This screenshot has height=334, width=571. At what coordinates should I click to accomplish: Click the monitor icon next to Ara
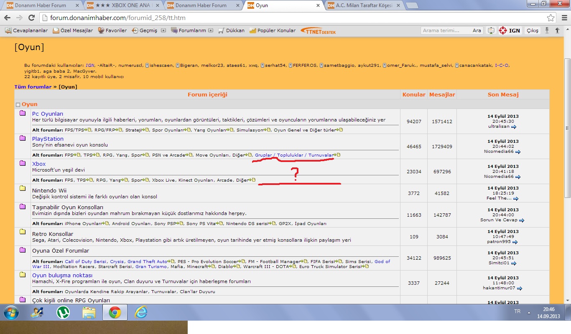pos(491,30)
